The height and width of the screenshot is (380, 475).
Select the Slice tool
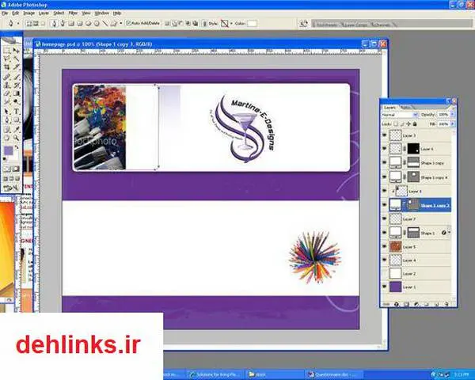[16, 67]
